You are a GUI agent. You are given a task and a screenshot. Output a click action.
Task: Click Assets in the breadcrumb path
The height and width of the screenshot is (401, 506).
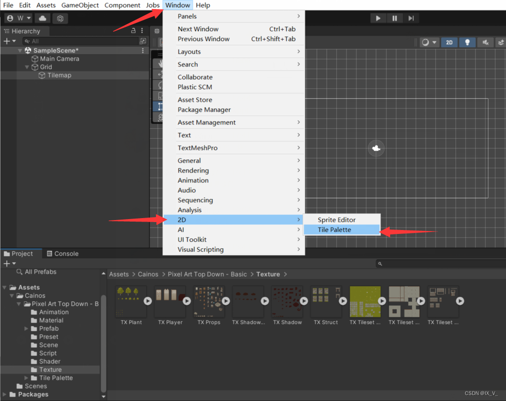[119, 274]
